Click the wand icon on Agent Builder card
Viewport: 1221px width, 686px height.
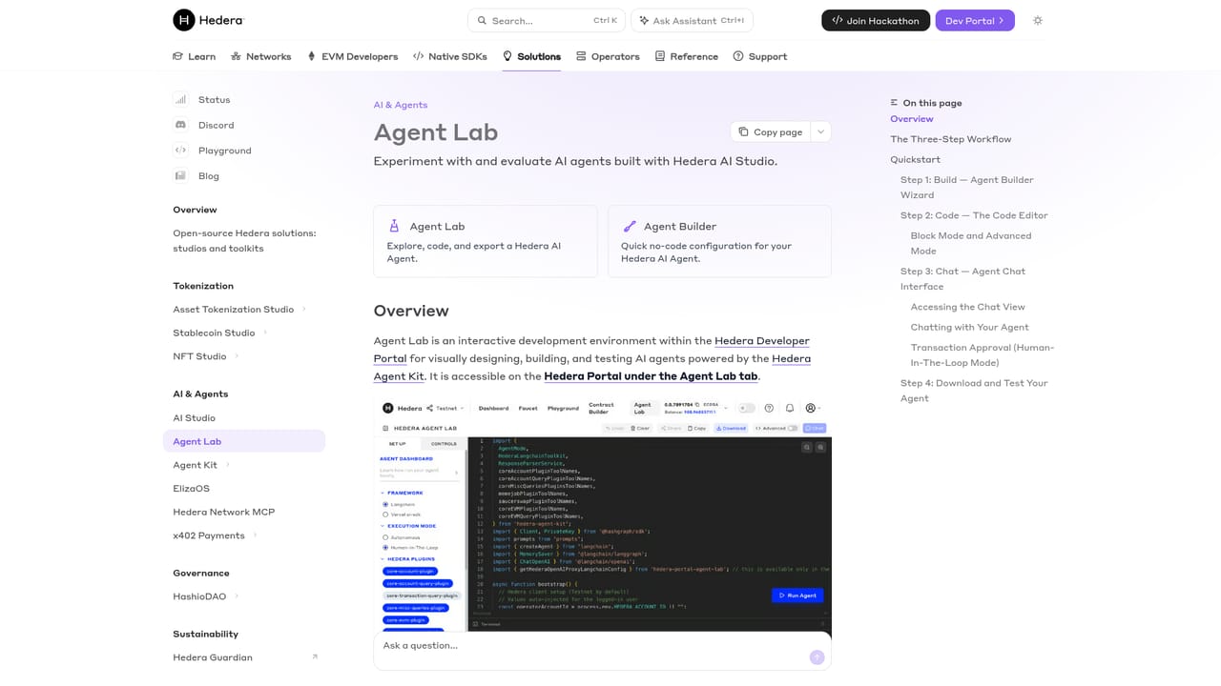630,226
